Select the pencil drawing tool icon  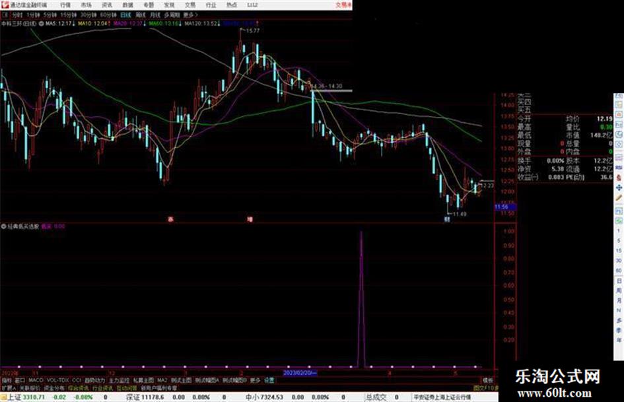point(619,198)
